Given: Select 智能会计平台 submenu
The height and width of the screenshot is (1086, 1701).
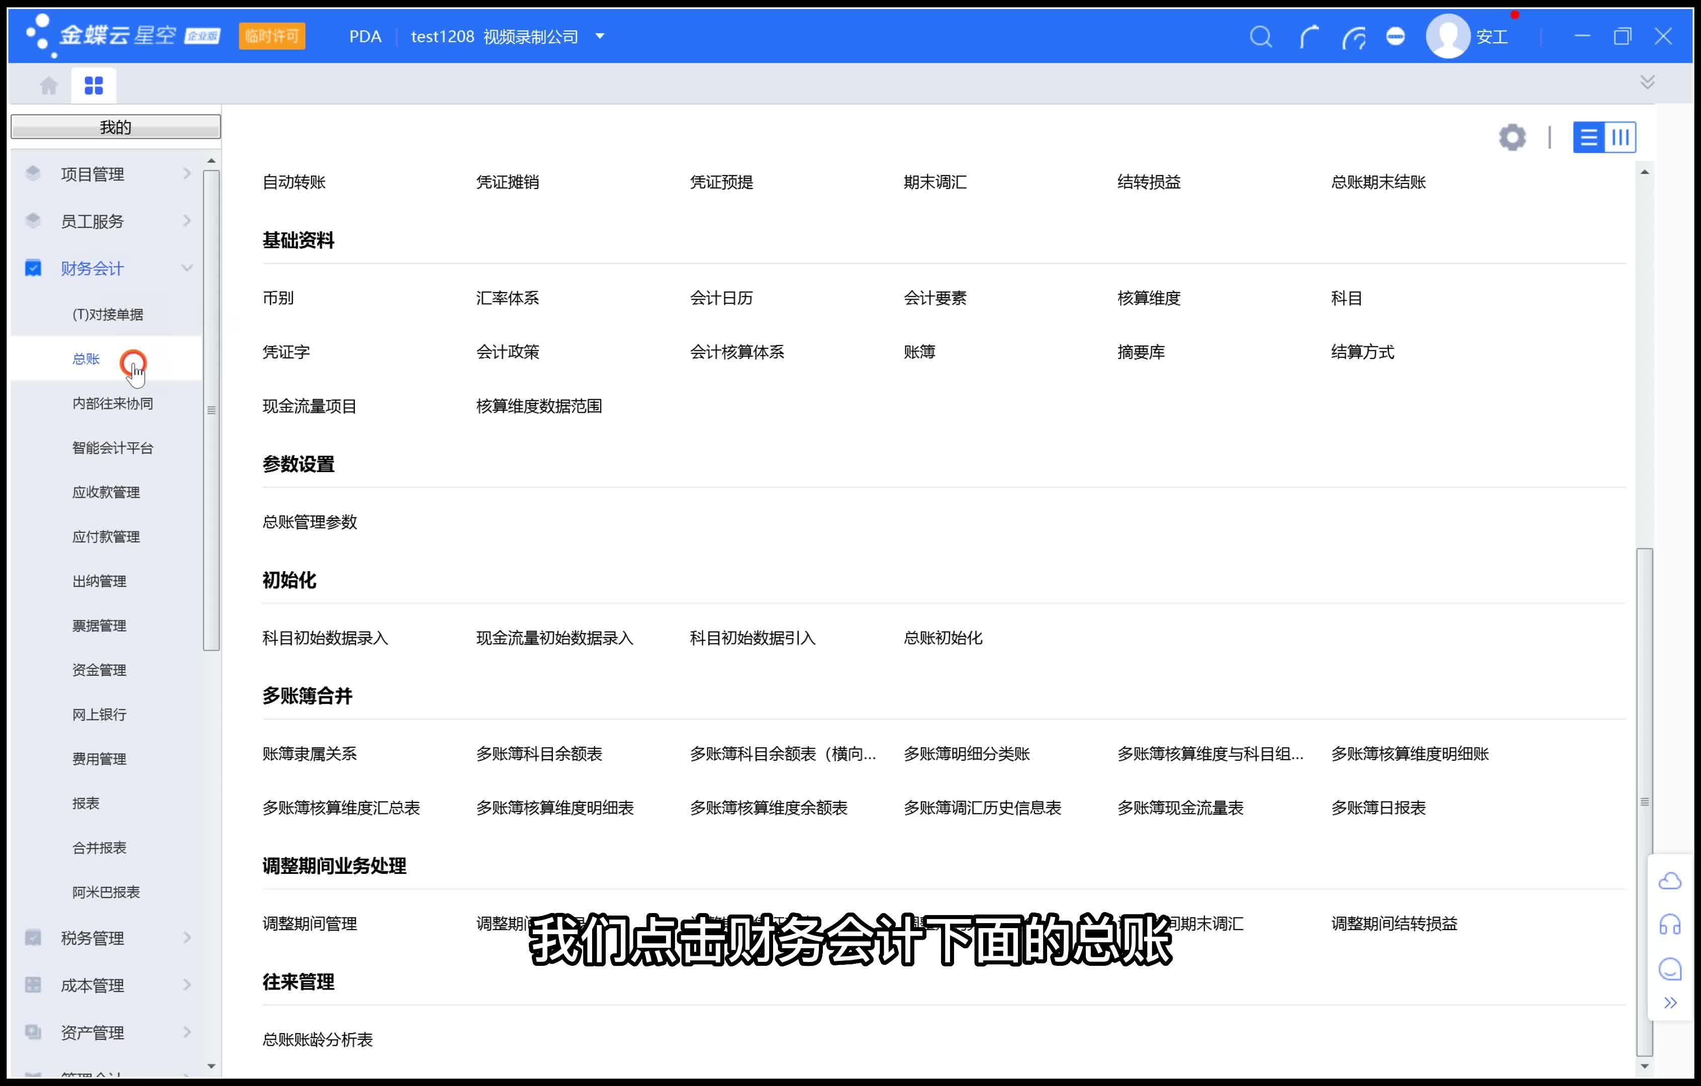Looking at the screenshot, I should click(x=112, y=448).
